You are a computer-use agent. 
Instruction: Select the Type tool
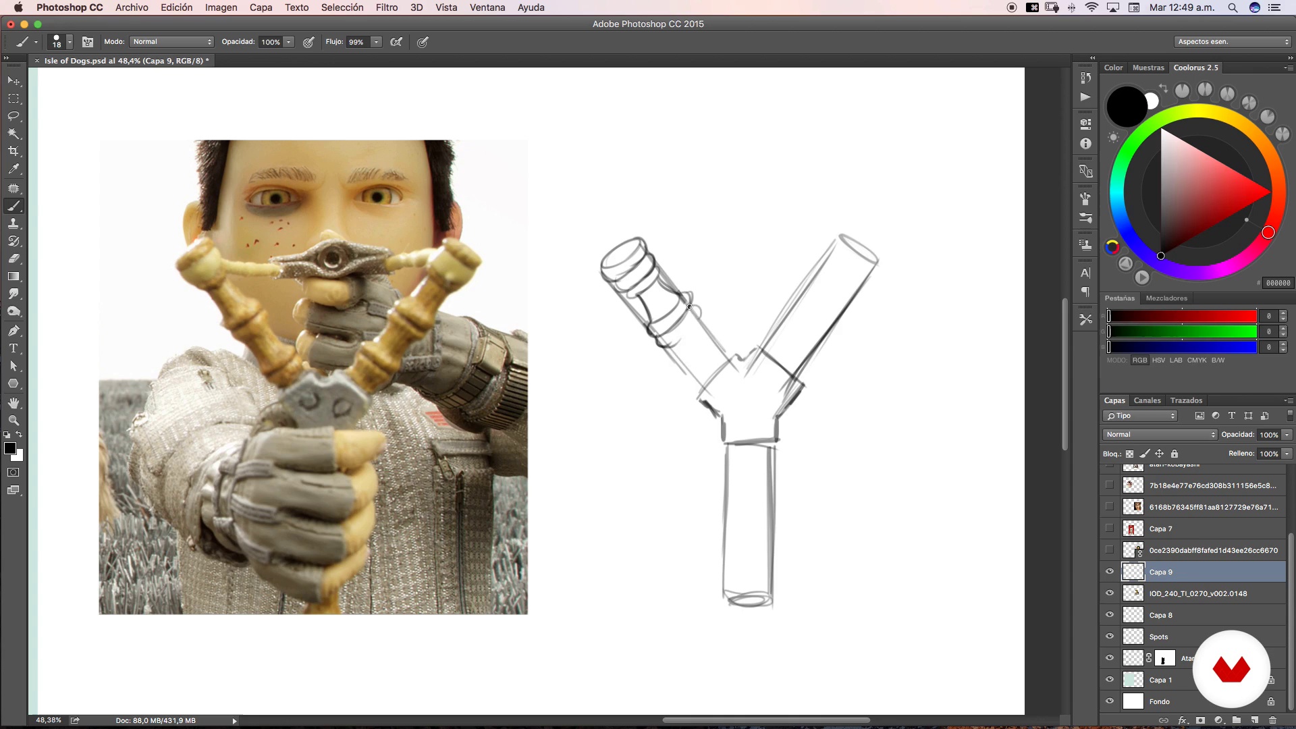(x=13, y=348)
